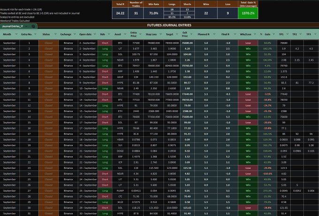The width and height of the screenshot is (319, 216).
Task: Select the '11 - September' open date cell
Action: pos(88,94)
